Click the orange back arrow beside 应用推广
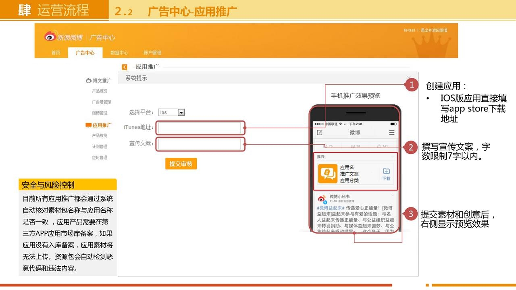The image size is (516, 290). (x=125, y=67)
